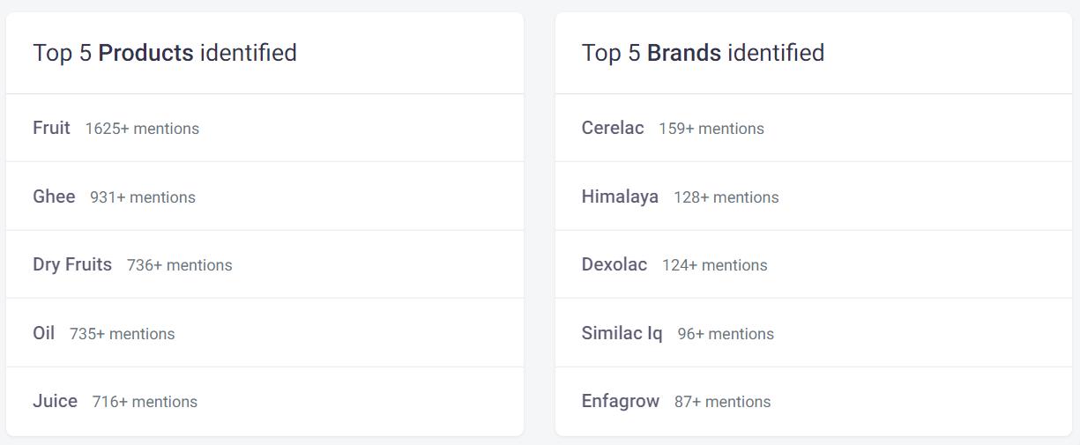1080x445 pixels.
Task: Click the 931+ mentions text
Action: click(x=143, y=197)
